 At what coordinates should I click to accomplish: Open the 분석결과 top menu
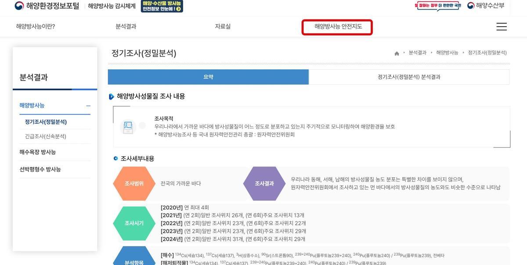(x=126, y=27)
